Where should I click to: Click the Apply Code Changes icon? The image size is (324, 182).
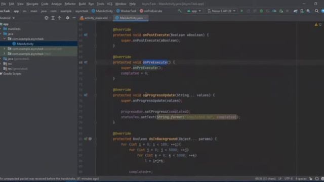pyautogui.click(x=255, y=11)
